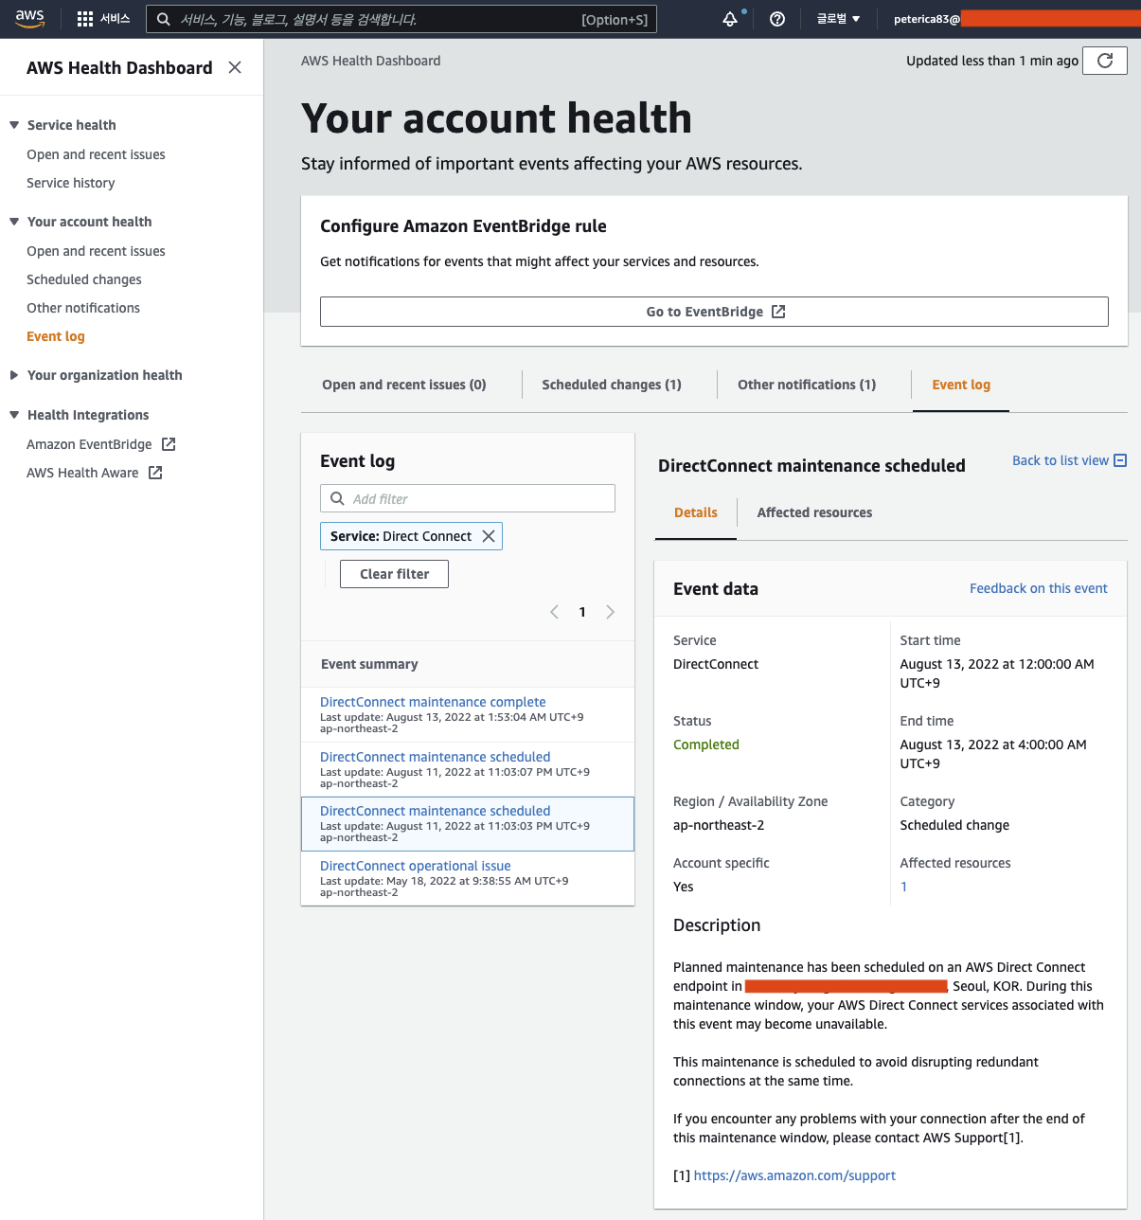Open account health Open and recent issues
This screenshot has height=1220, width=1141.
pos(96,251)
